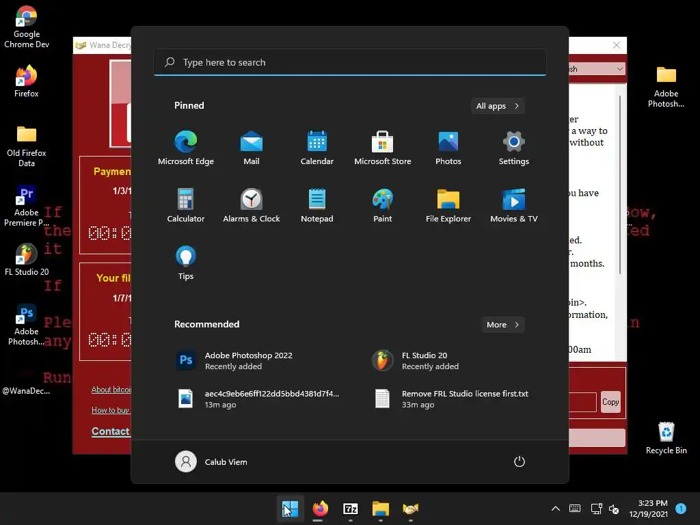This screenshot has width=700, height=525.
Task: Show More recommended items
Action: coord(502,325)
